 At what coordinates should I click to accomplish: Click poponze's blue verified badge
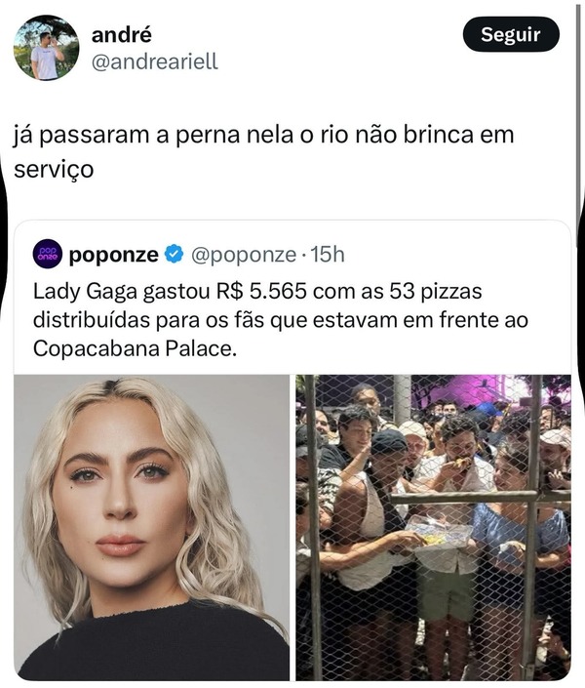tap(175, 254)
